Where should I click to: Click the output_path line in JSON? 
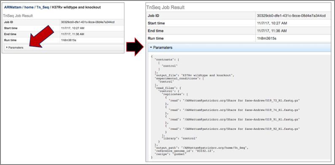201,148
